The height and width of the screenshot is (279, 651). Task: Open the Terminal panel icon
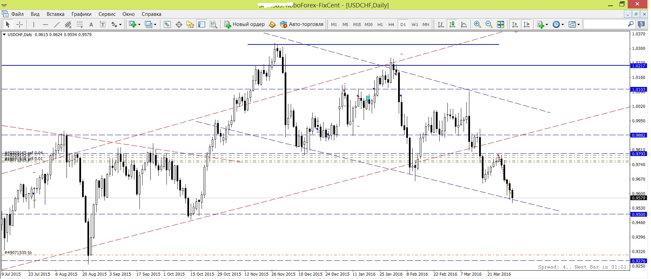tap(202, 24)
